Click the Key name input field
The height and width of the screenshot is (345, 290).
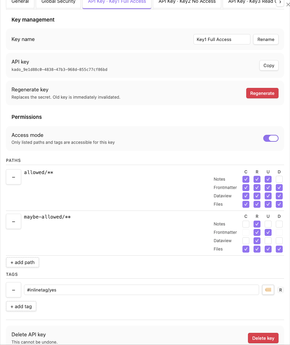tap(222, 39)
